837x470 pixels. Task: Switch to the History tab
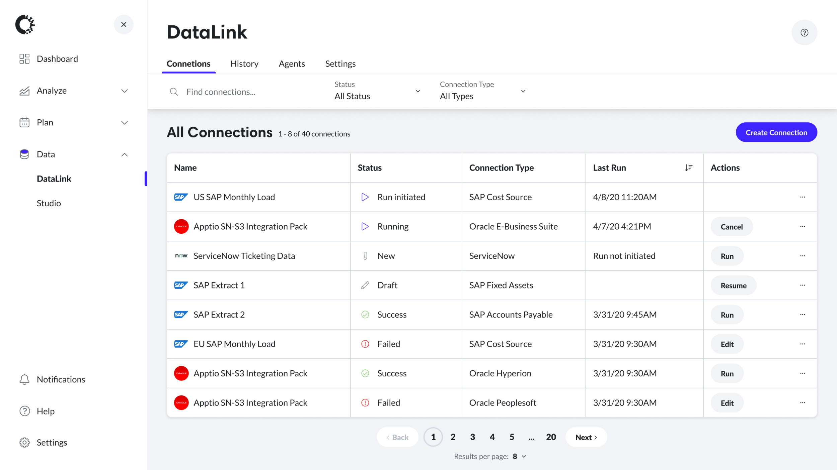[244, 64]
